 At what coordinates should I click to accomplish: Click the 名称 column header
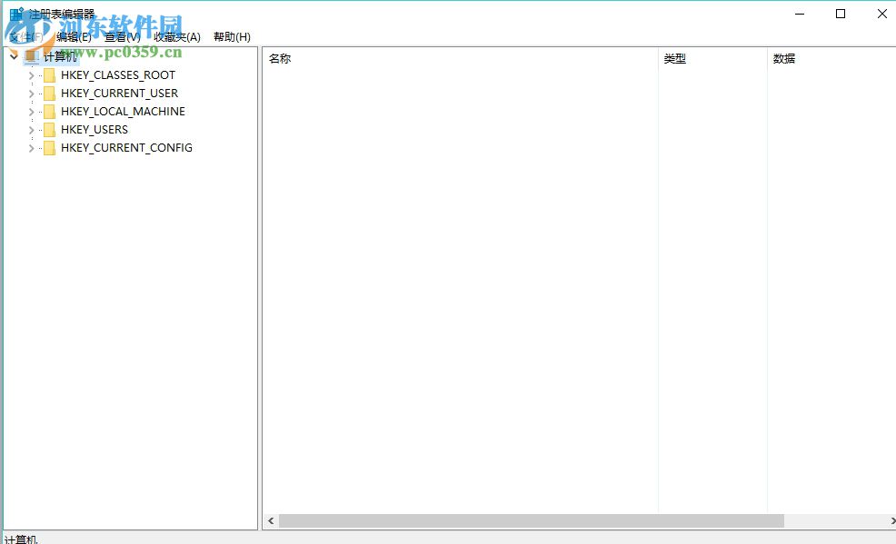[278, 58]
